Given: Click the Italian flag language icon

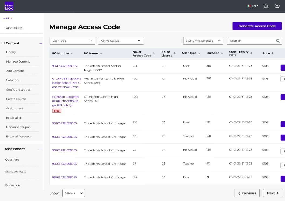Looking at the screenshot, I should pos(249,6).
